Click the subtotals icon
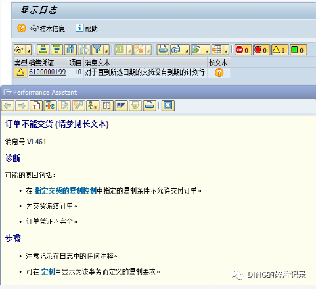The image size is (316, 289). (139, 49)
